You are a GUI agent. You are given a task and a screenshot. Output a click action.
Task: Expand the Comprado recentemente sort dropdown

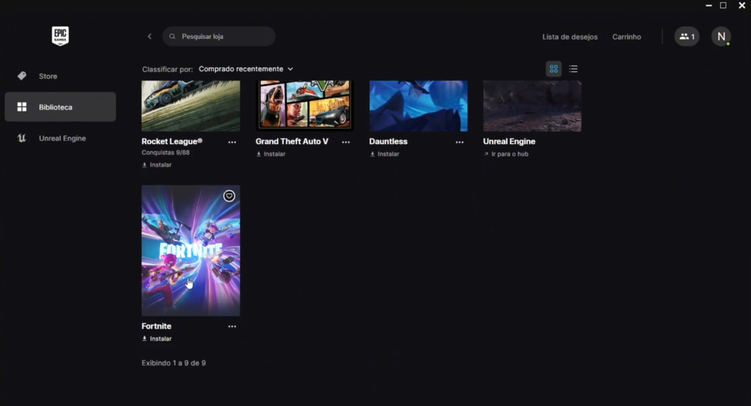tap(246, 69)
